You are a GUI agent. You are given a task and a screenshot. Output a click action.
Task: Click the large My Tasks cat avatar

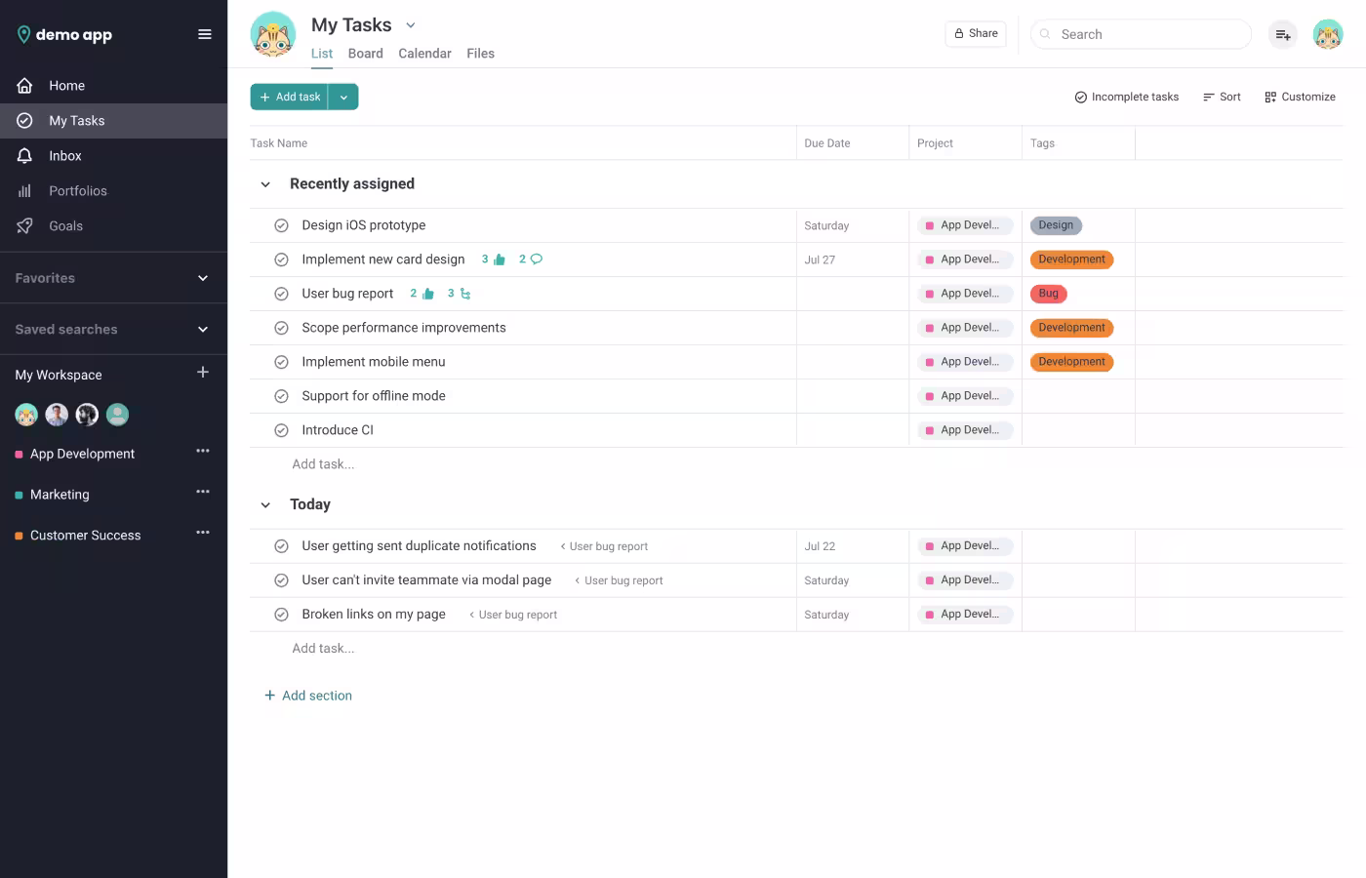pyautogui.click(x=273, y=34)
